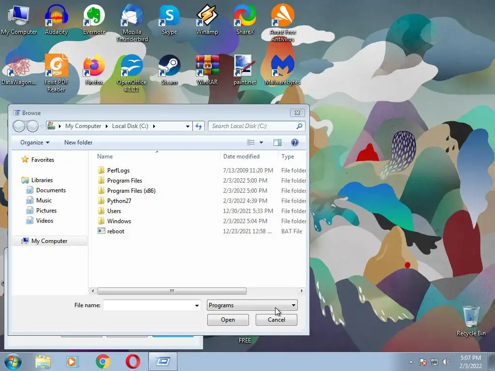Viewport: 495px width, 371px height.
Task: Click the paint.net desktop icon
Action: [x=245, y=70]
